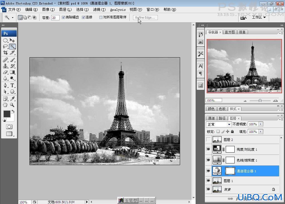This screenshot has height=204, width=285.
Task: Select the Type tool
Action: (12, 85)
